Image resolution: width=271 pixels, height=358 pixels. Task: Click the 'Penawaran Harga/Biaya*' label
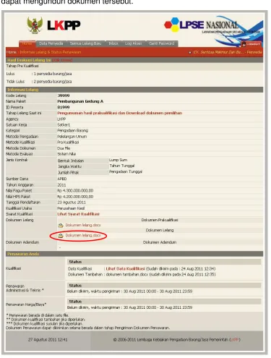pyautogui.click(x=26, y=304)
